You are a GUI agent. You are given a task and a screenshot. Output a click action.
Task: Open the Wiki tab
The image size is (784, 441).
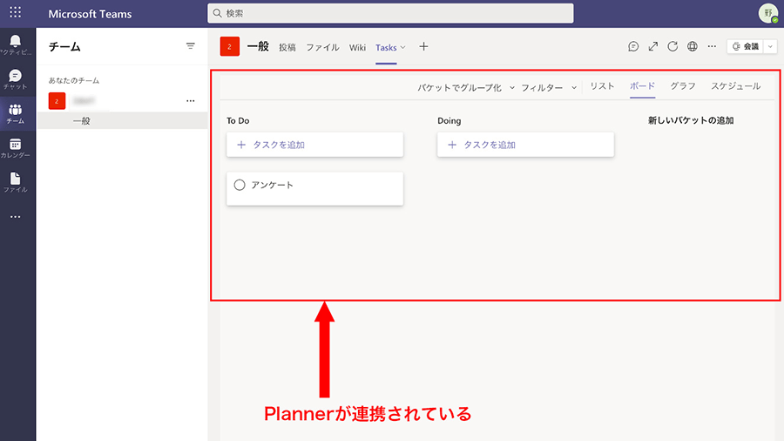pyautogui.click(x=357, y=48)
